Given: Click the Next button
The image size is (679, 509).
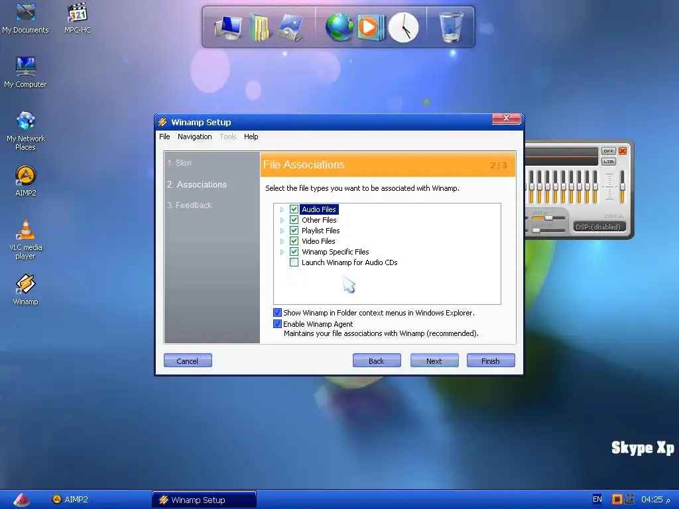Looking at the screenshot, I should pyautogui.click(x=434, y=361).
